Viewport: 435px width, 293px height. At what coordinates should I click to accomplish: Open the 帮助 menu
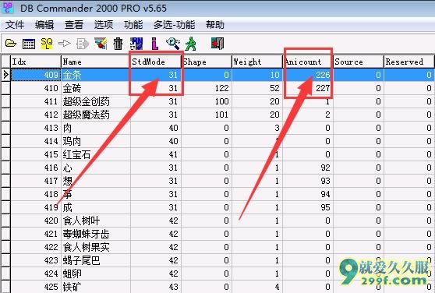point(215,25)
